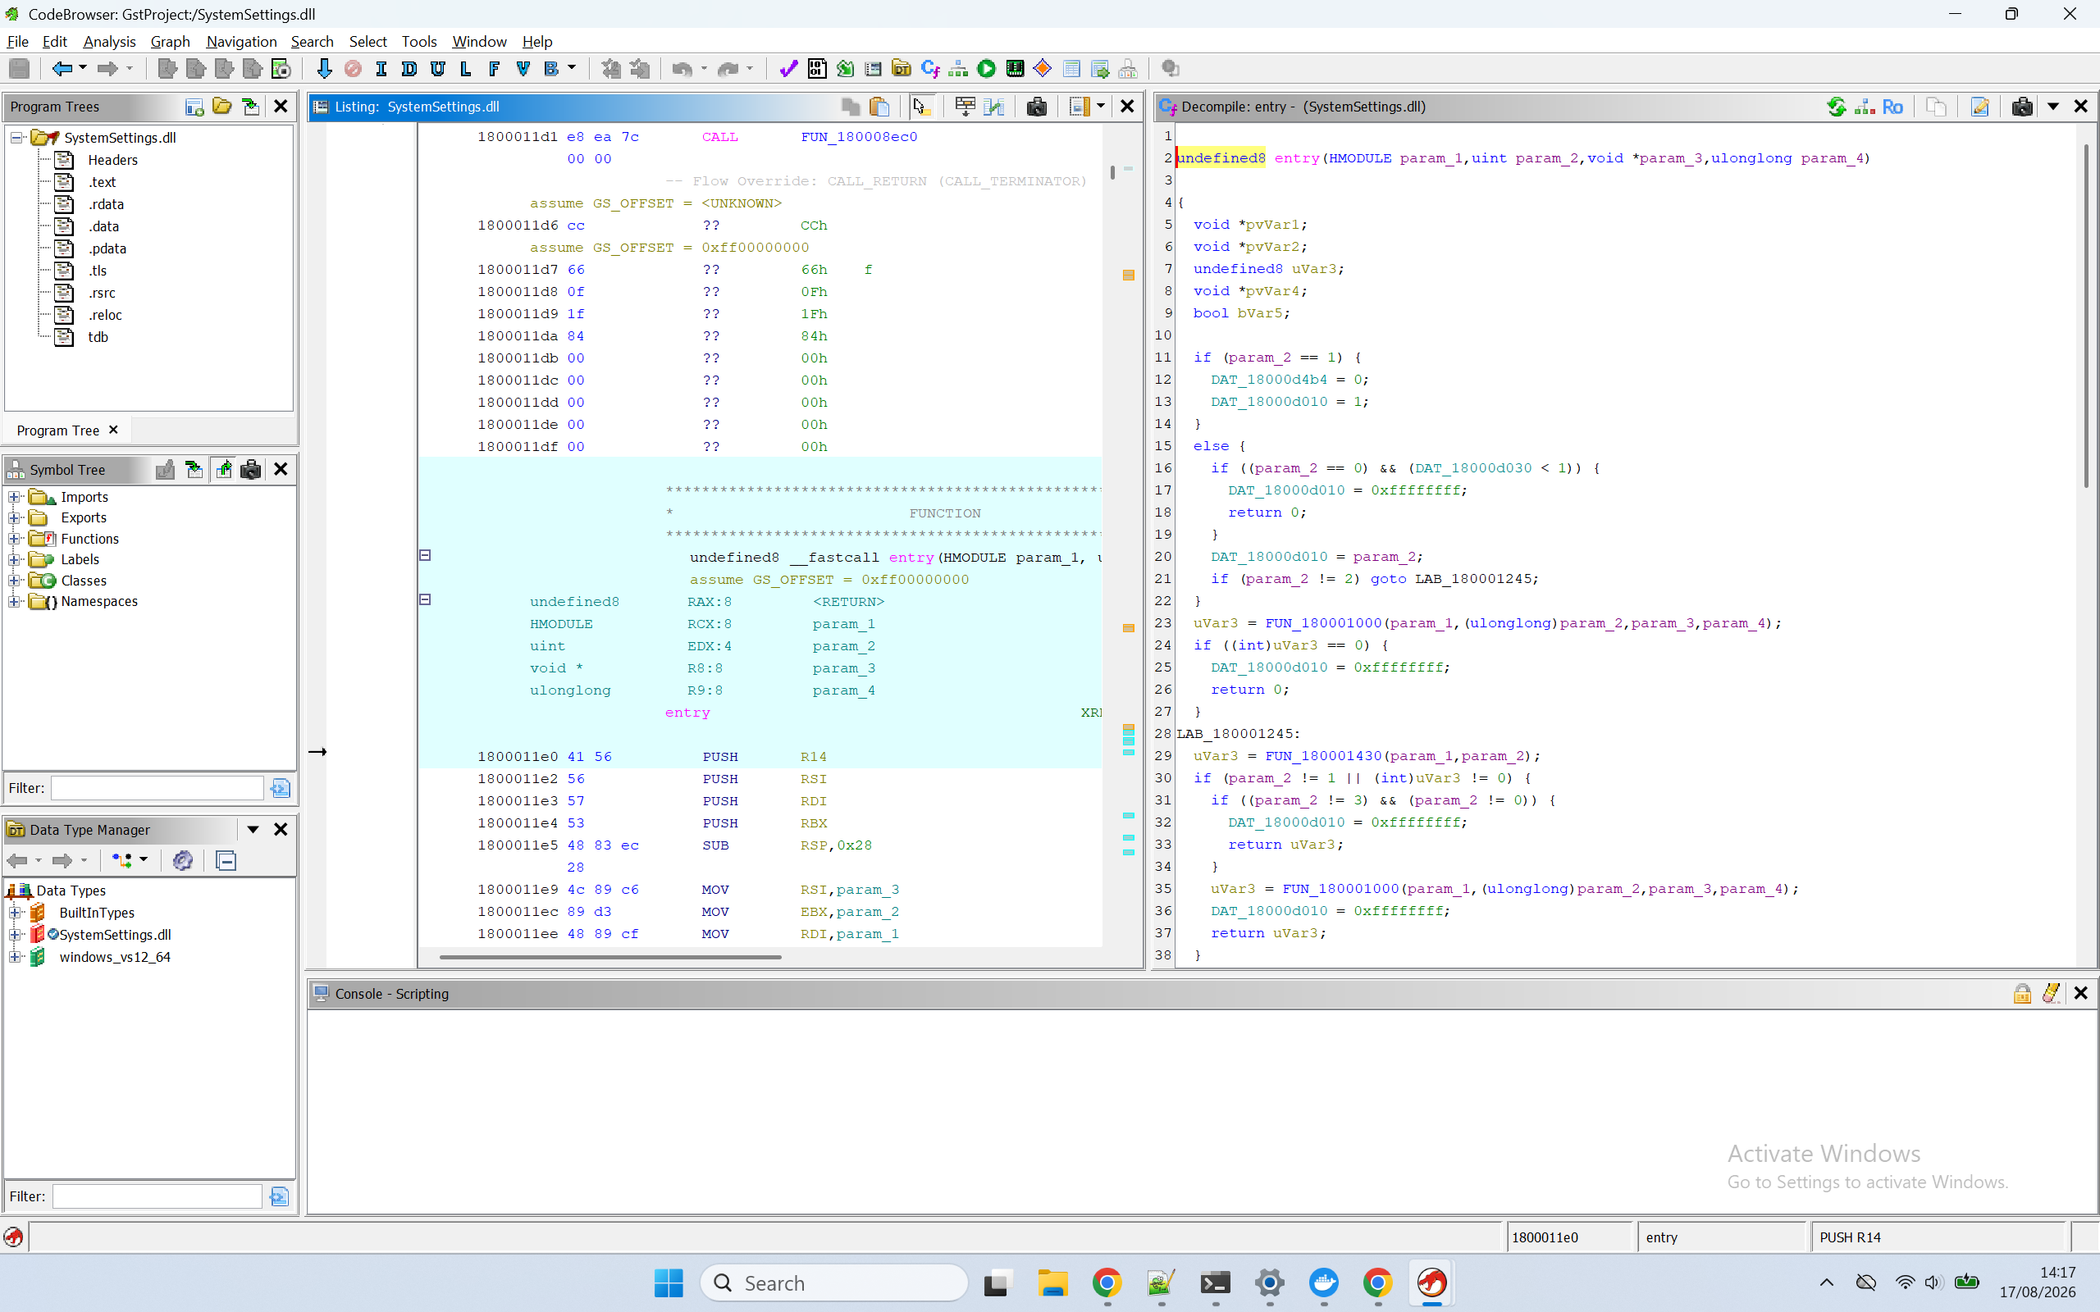Click the orange diamond toolbar icon
Screen dimensions: 2100x1312
[1043, 69]
